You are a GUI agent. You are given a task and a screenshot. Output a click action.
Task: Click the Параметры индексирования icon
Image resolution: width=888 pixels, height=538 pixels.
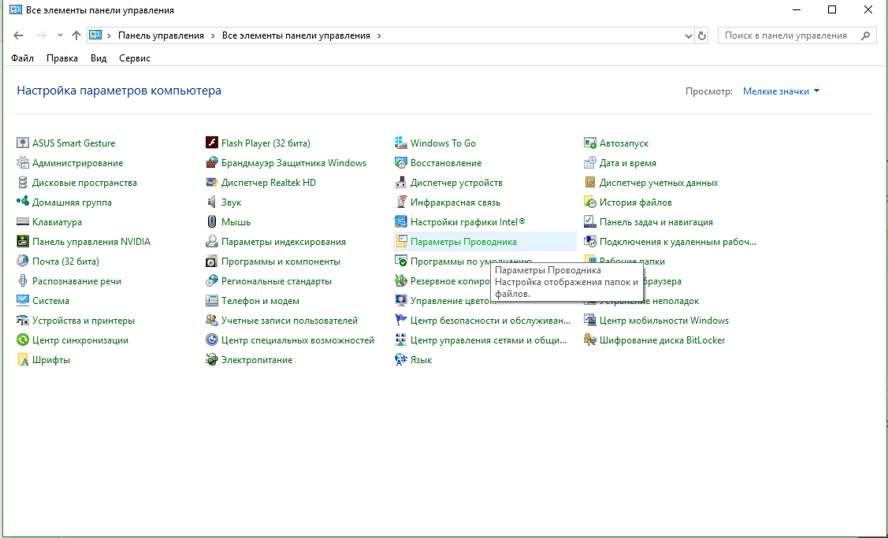coord(212,242)
